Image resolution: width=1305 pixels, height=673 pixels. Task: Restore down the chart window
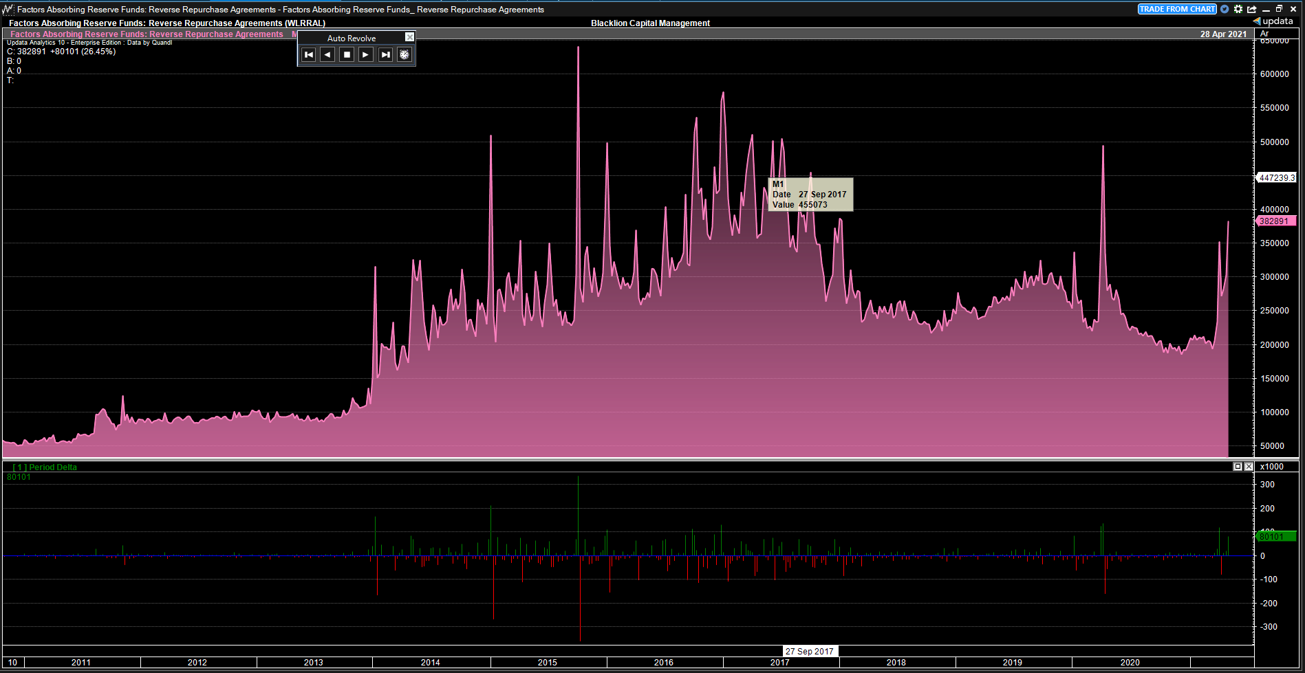tap(1280, 9)
